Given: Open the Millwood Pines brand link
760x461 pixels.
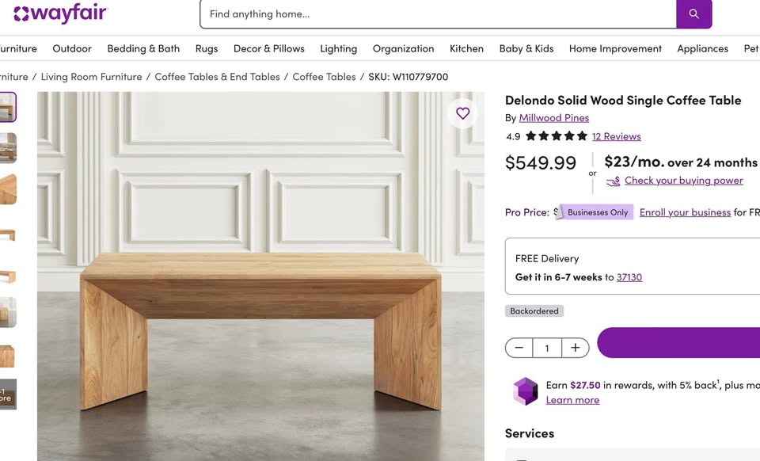Looking at the screenshot, I should (553, 118).
